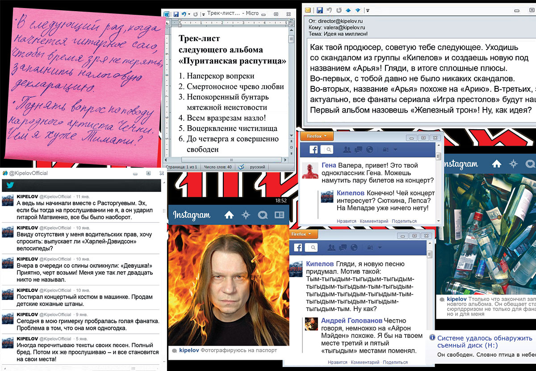Click 'Комментарий' under the Меладзе reply
This screenshot has height=371, width=536.
coord(374,221)
